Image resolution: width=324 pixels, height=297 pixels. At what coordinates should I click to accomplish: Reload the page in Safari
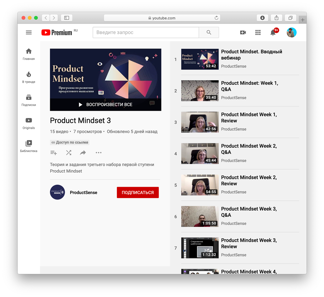pos(216,18)
